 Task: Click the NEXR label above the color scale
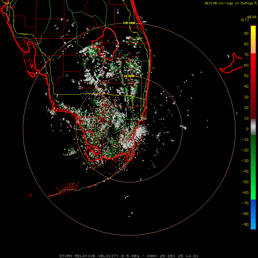coord(252,17)
